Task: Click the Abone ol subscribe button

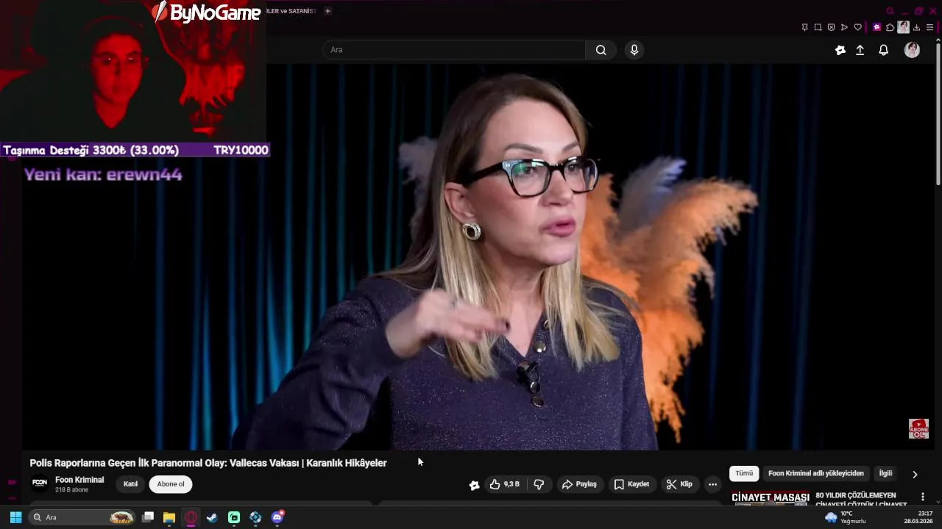Action: coord(171,484)
